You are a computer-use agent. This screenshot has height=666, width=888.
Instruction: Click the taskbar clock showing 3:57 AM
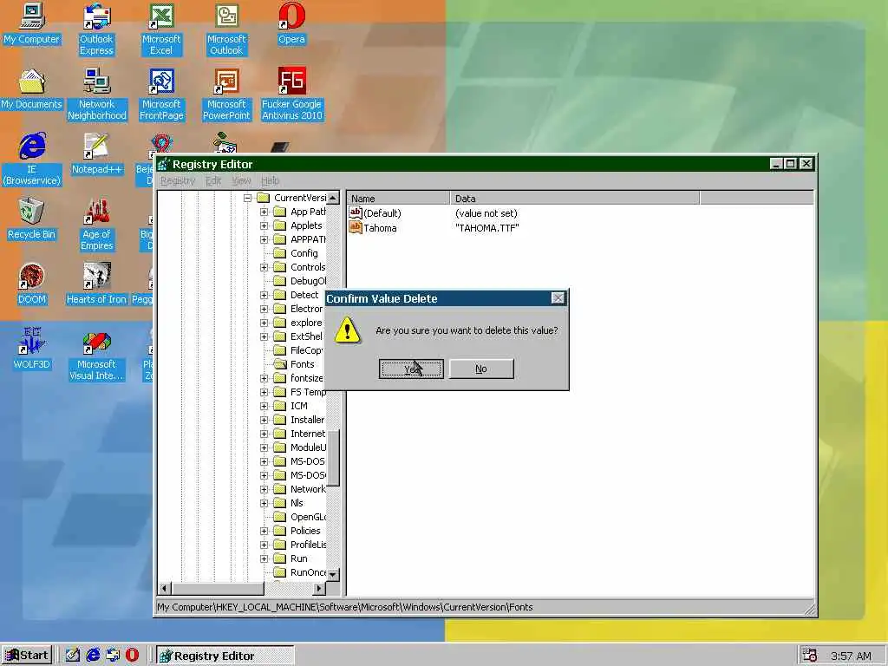pos(851,656)
